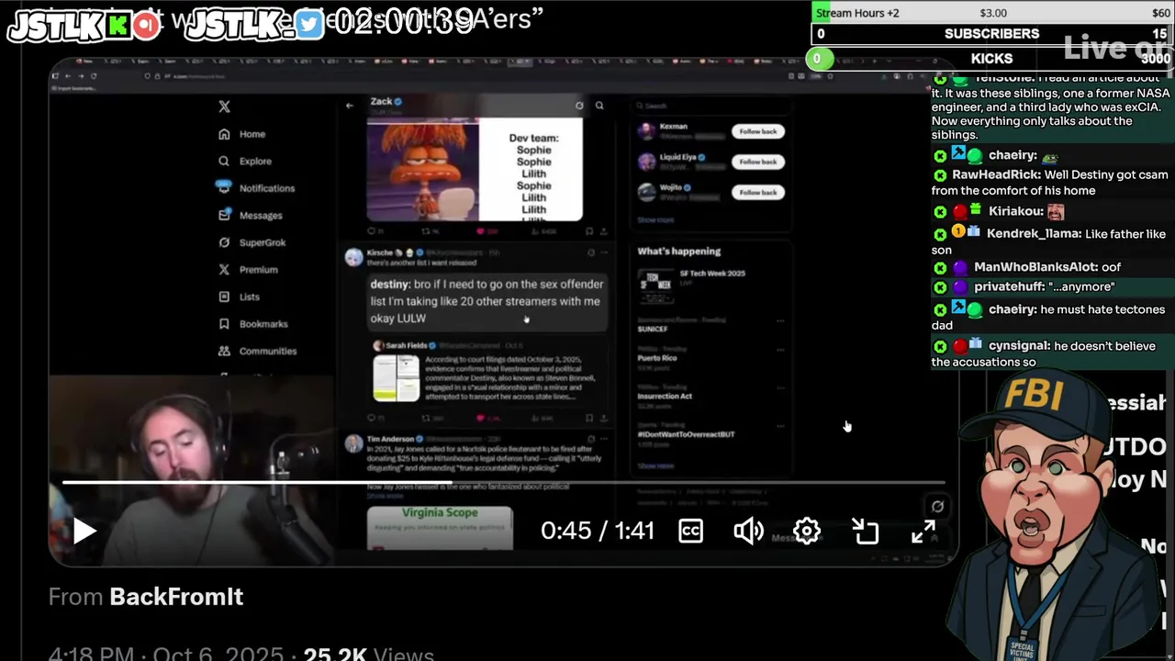Mute the video with the speaker icon
Screen dimensions: 1175x661
click(748, 531)
